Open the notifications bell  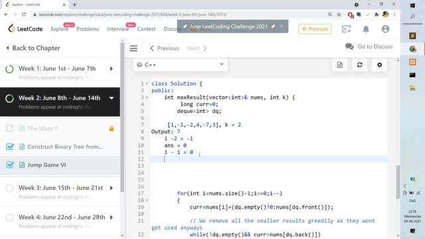point(366,29)
